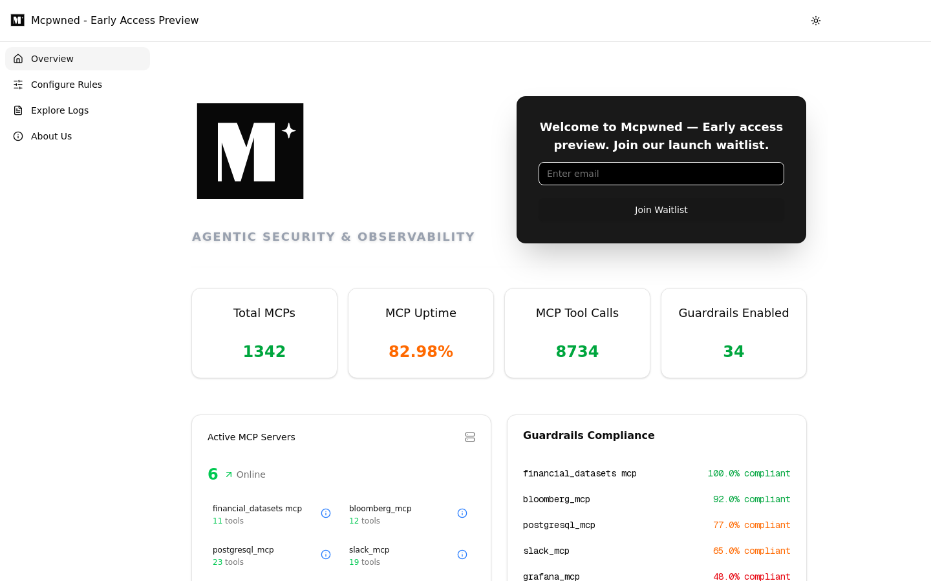This screenshot has height=581, width=931.
Task: Click postgresql_mcp in Guardrails Compliance
Action: click(559, 525)
